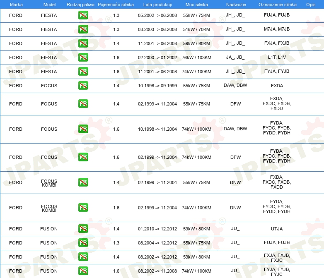Click the Oznaczenie silnika column header

click(277, 5)
